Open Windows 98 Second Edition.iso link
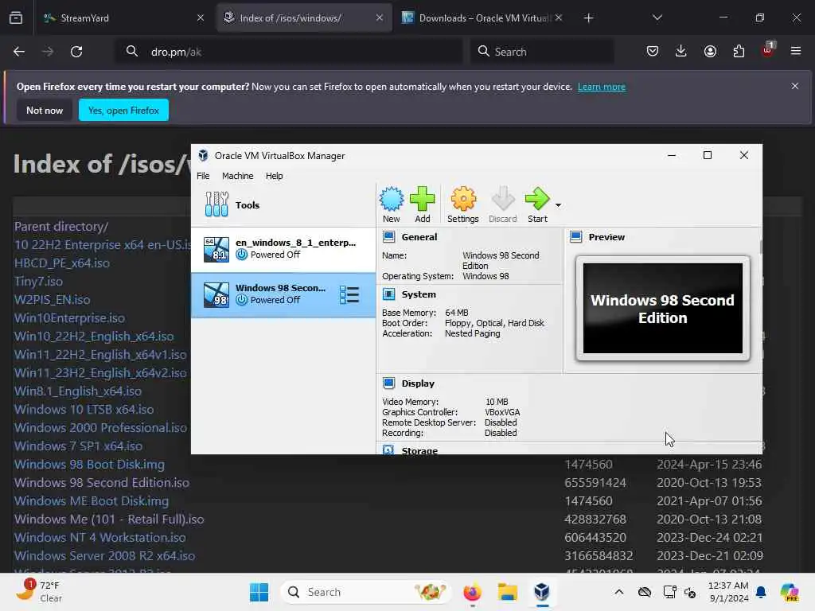Viewport: 815px width, 611px height. point(102,483)
